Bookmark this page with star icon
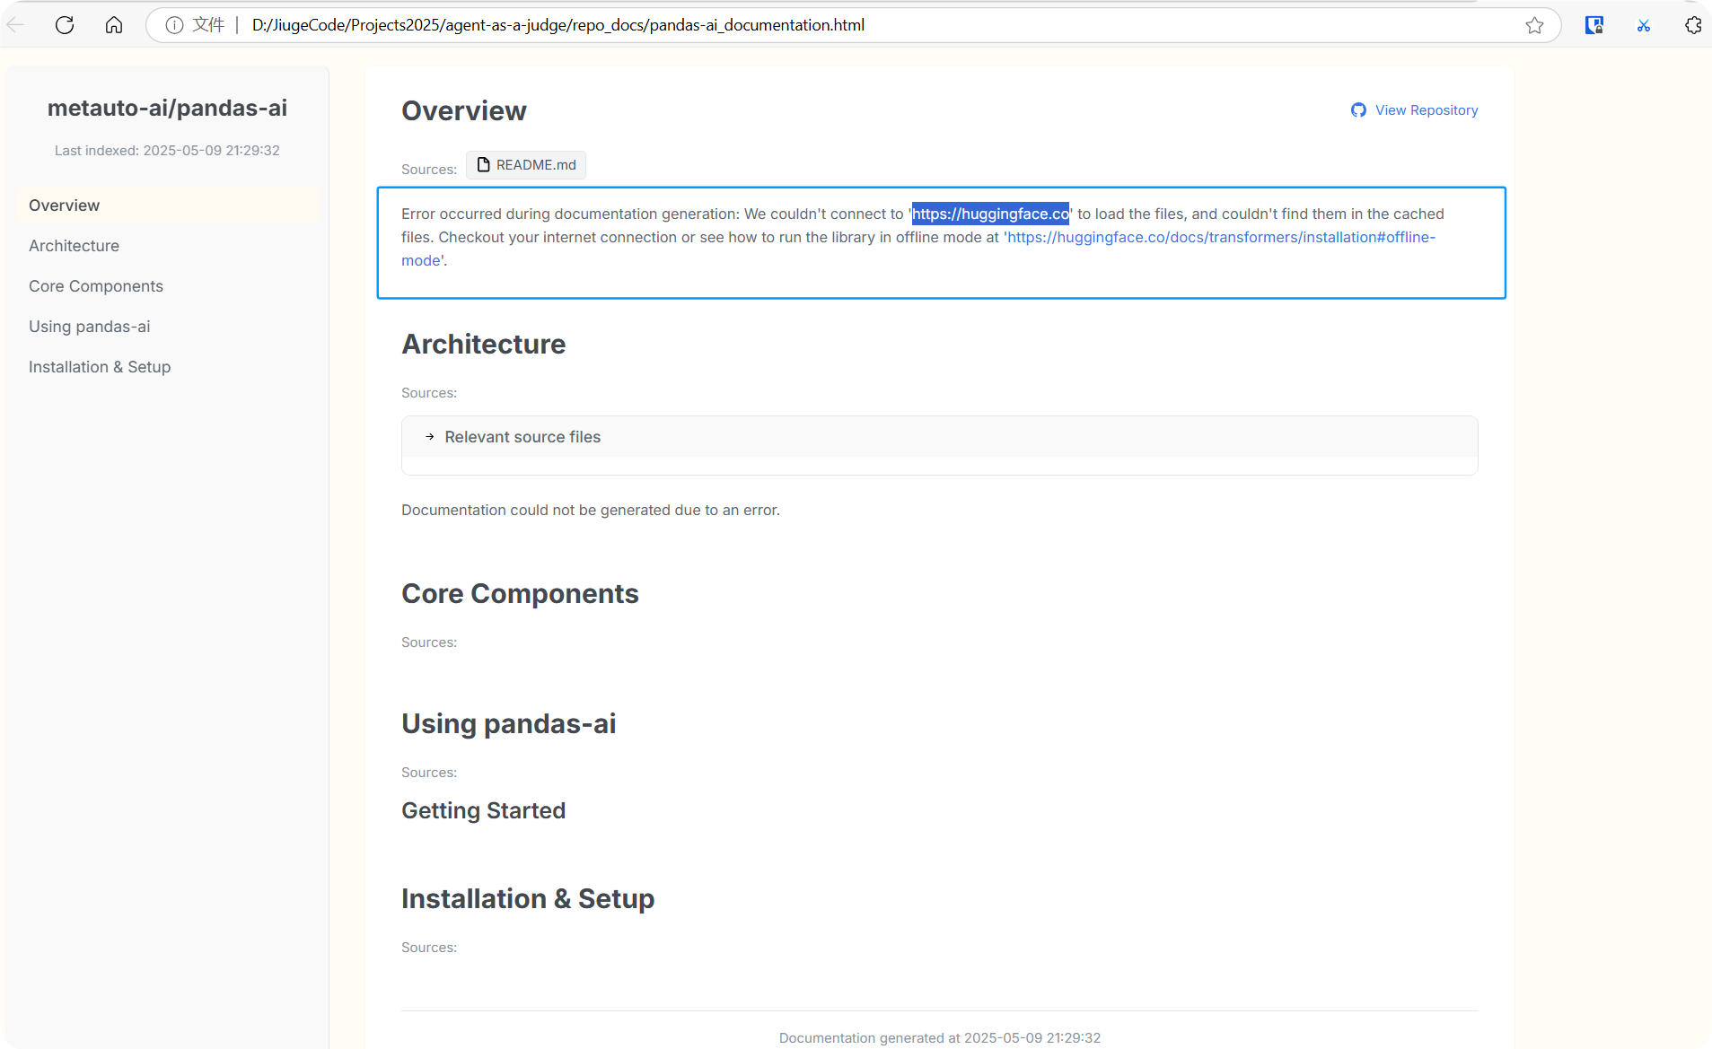1712x1049 pixels. [x=1534, y=25]
